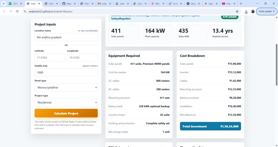Click the 435 Daily kWh card
This screenshot has width=278, height=147.
point(191,34)
